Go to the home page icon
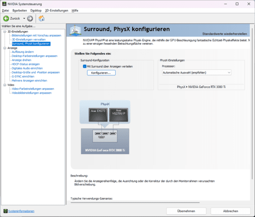The width and height of the screenshot is (255, 217). [42, 18]
